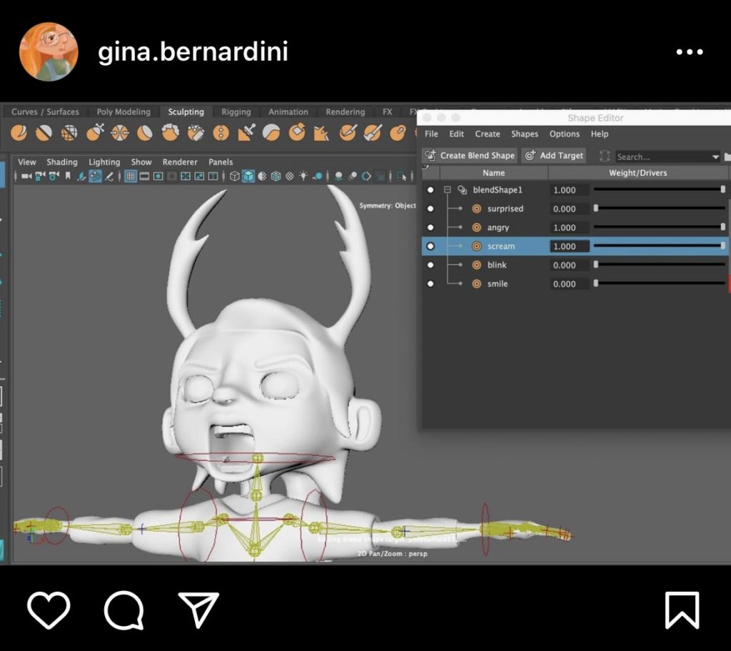Select the first sculpt brush on the shelf
Screen dimensions: 731x651
tap(19, 133)
